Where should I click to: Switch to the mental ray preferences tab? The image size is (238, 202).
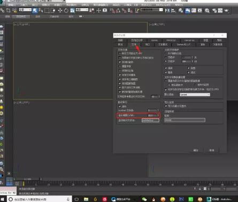pyautogui.click(x=189, y=40)
